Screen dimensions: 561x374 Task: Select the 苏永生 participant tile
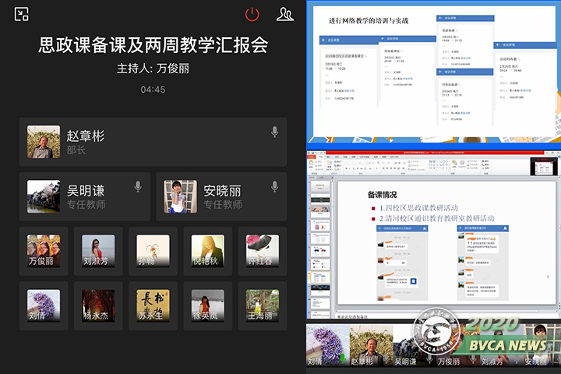[x=153, y=305]
